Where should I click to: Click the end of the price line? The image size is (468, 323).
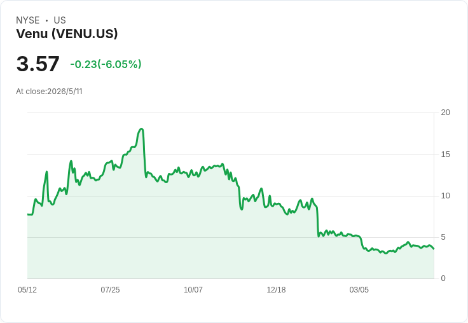pos(434,249)
